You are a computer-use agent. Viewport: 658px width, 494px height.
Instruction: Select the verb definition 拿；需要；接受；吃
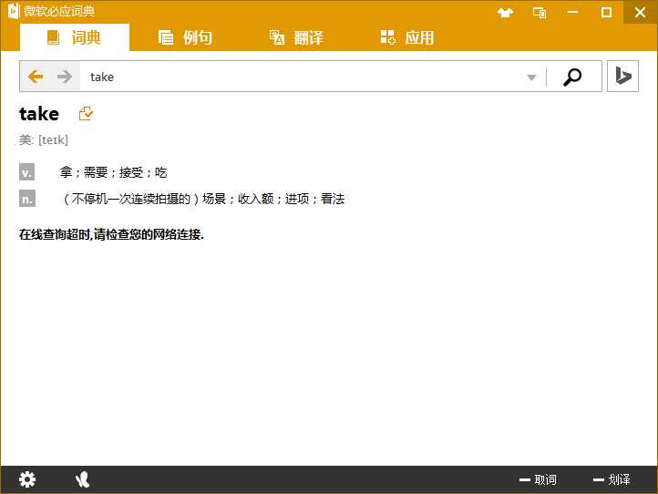(113, 172)
